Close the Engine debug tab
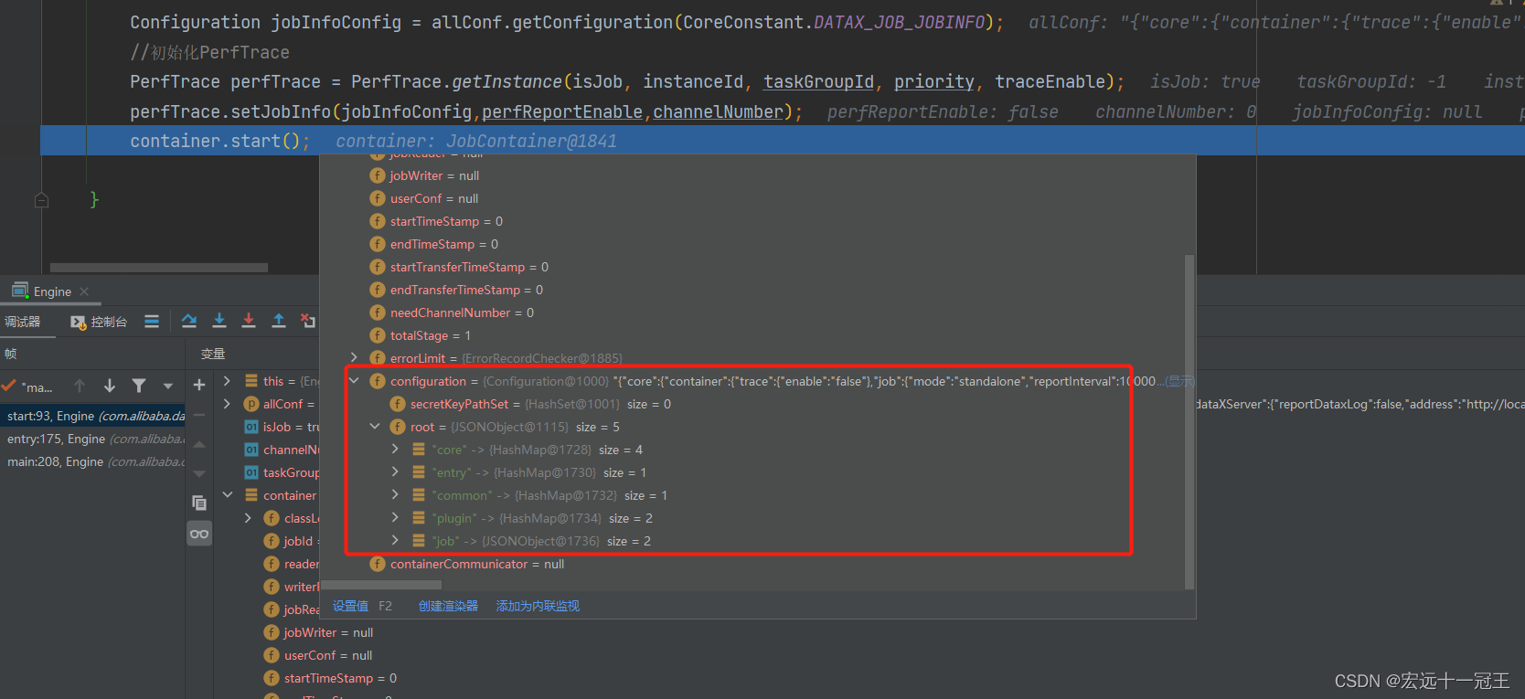This screenshot has width=1525, height=699. (x=84, y=291)
